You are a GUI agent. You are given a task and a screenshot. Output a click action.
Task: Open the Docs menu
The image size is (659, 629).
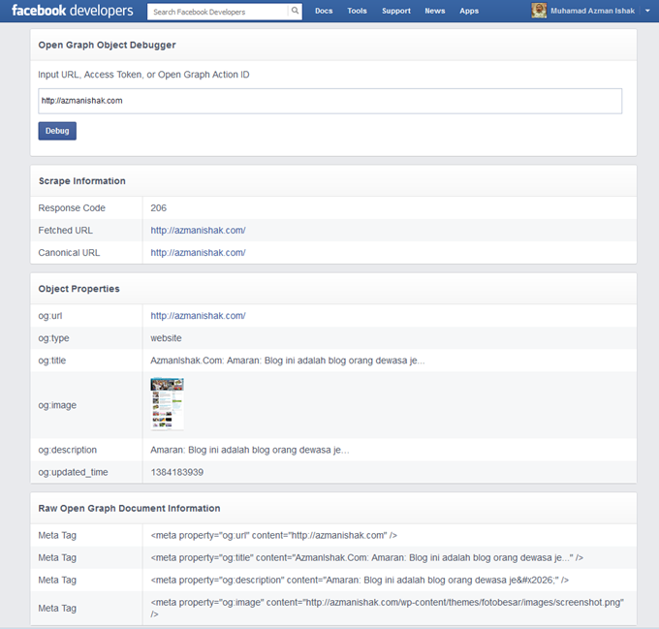[324, 11]
